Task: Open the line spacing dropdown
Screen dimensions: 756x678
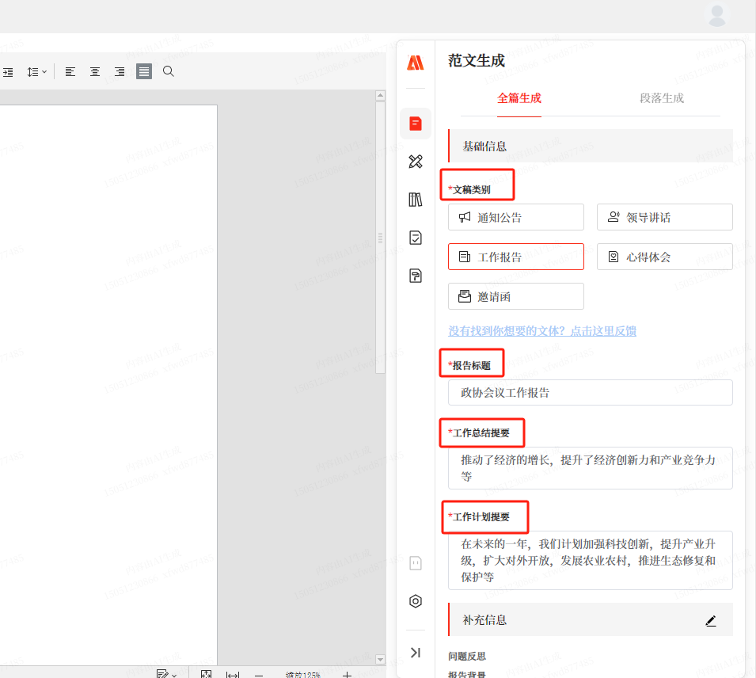Action: pos(36,71)
